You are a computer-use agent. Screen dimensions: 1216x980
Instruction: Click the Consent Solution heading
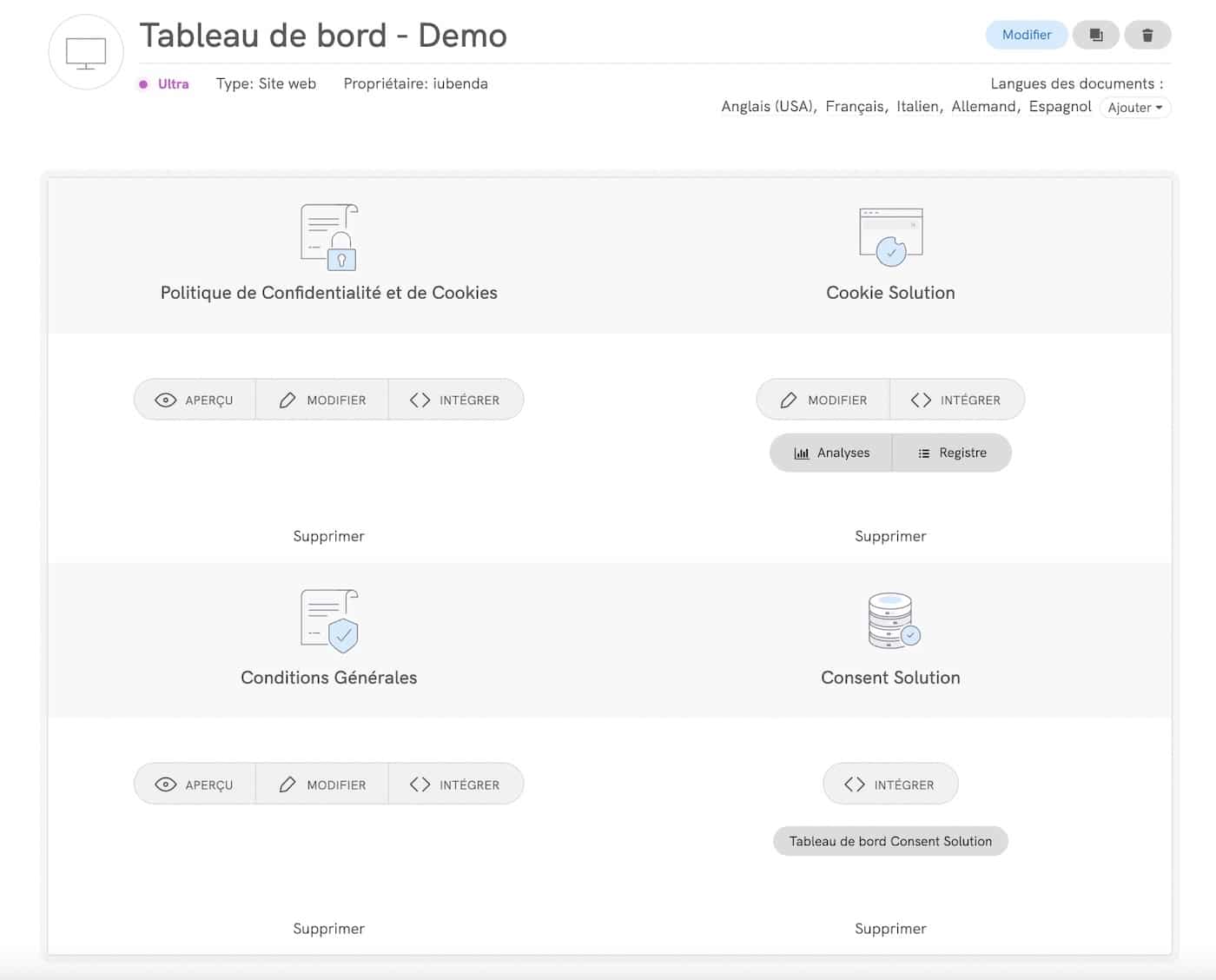[x=890, y=678]
